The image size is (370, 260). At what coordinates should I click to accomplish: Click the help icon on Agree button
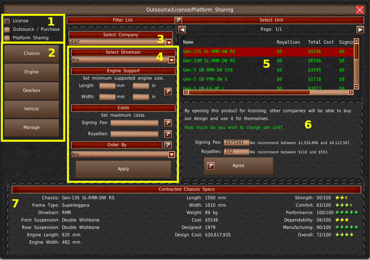point(211,166)
